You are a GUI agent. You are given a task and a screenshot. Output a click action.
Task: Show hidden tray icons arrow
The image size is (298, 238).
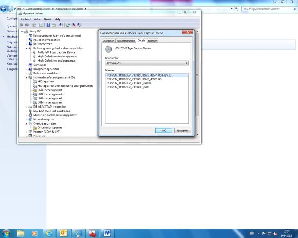258,233
